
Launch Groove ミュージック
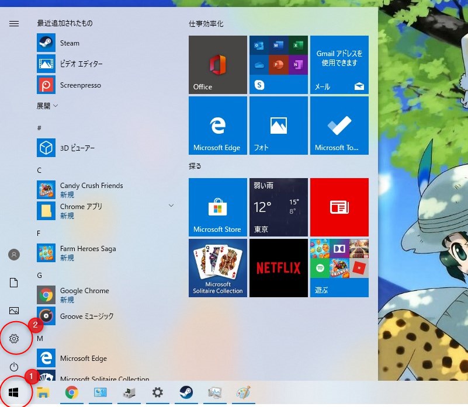105,316
